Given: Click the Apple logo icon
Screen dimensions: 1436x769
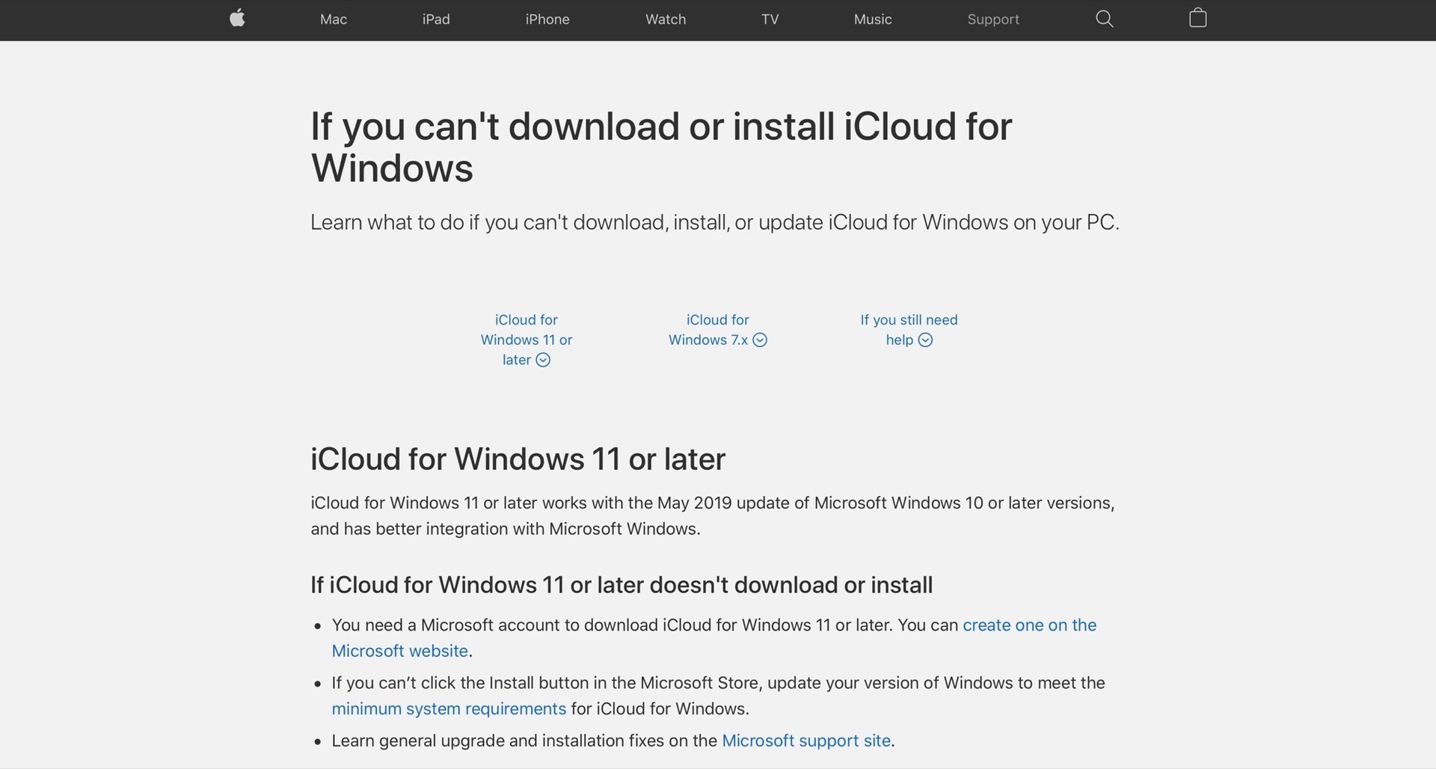Looking at the screenshot, I should click(x=237, y=19).
